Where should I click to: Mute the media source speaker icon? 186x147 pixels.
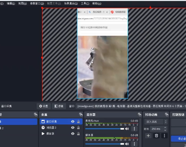(127, 144)
